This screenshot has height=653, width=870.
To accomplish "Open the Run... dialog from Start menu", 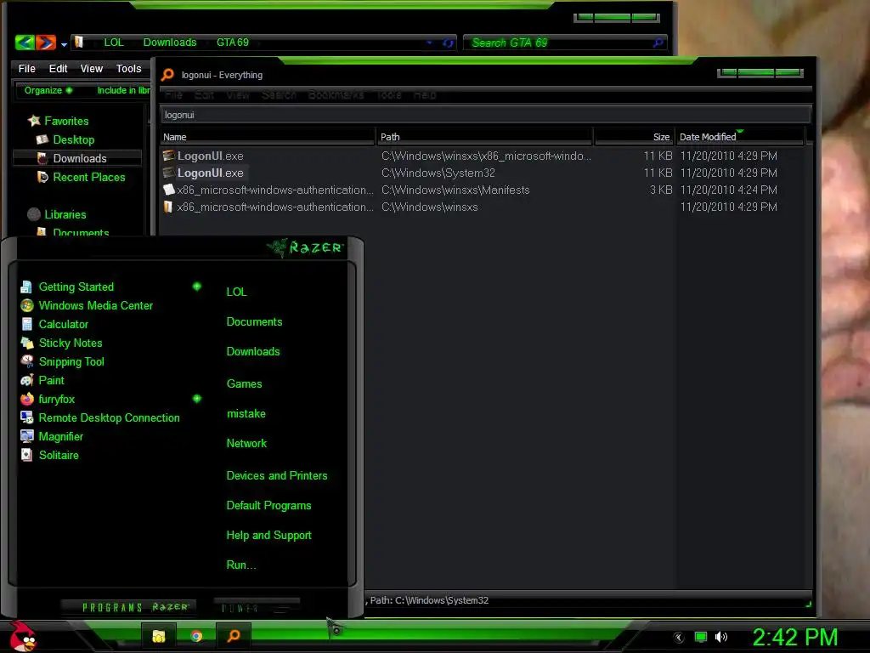I will click(240, 565).
